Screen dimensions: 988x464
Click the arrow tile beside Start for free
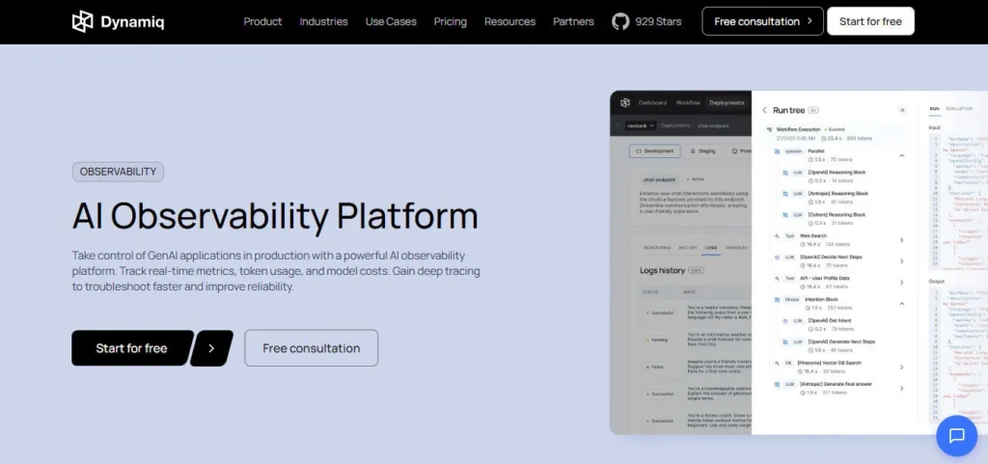(211, 348)
